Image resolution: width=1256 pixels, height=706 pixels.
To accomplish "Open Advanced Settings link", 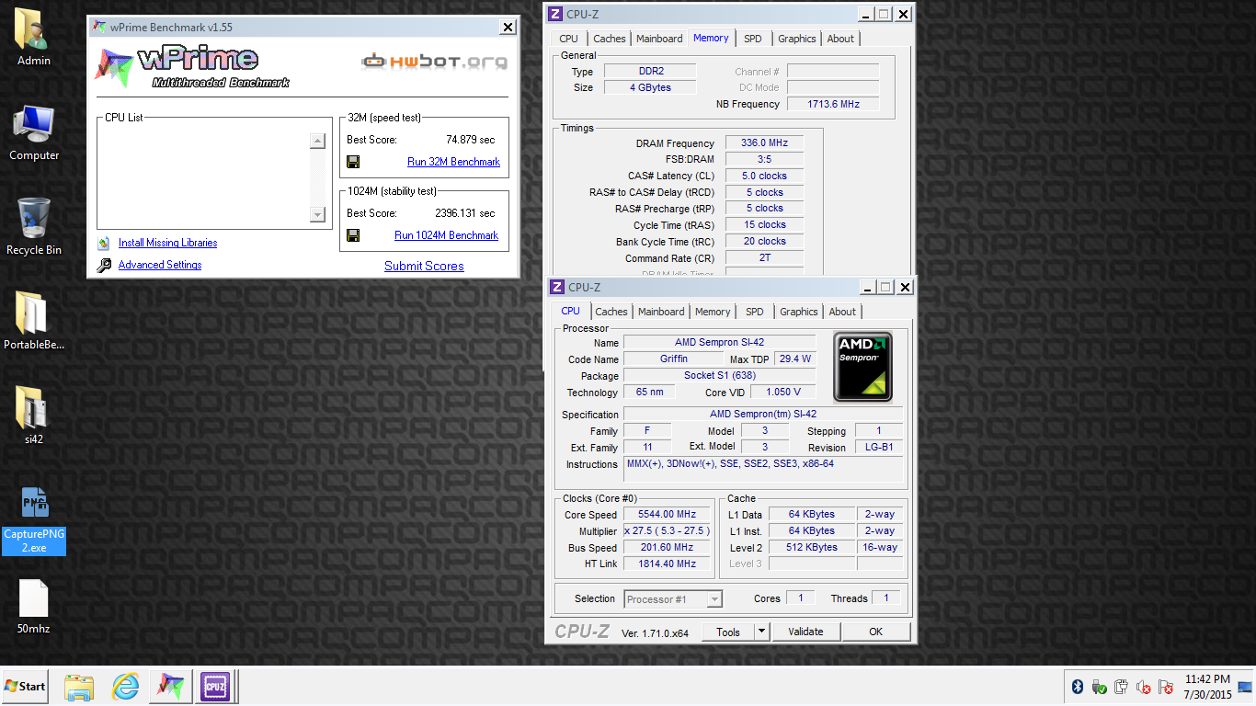I will tap(160, 265).
